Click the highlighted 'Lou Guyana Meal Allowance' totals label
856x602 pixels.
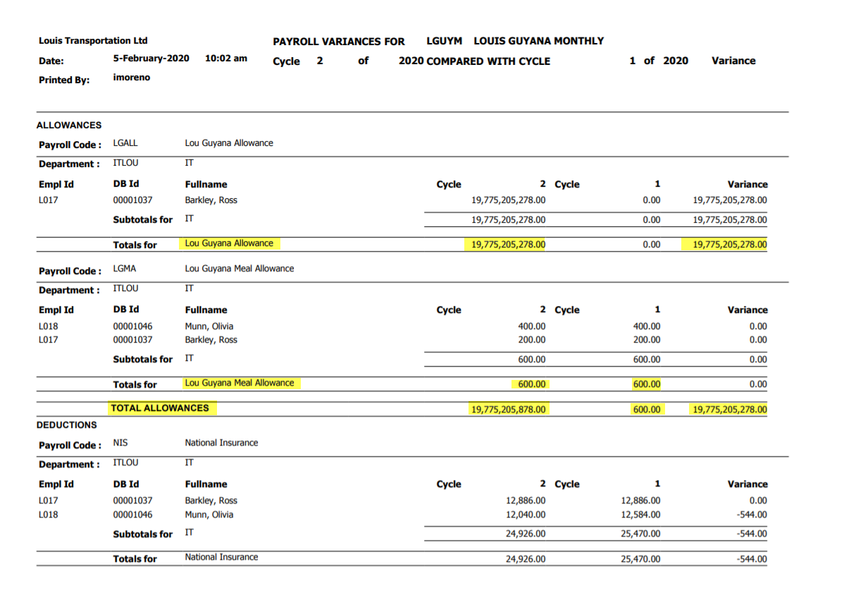pos(240,383)
